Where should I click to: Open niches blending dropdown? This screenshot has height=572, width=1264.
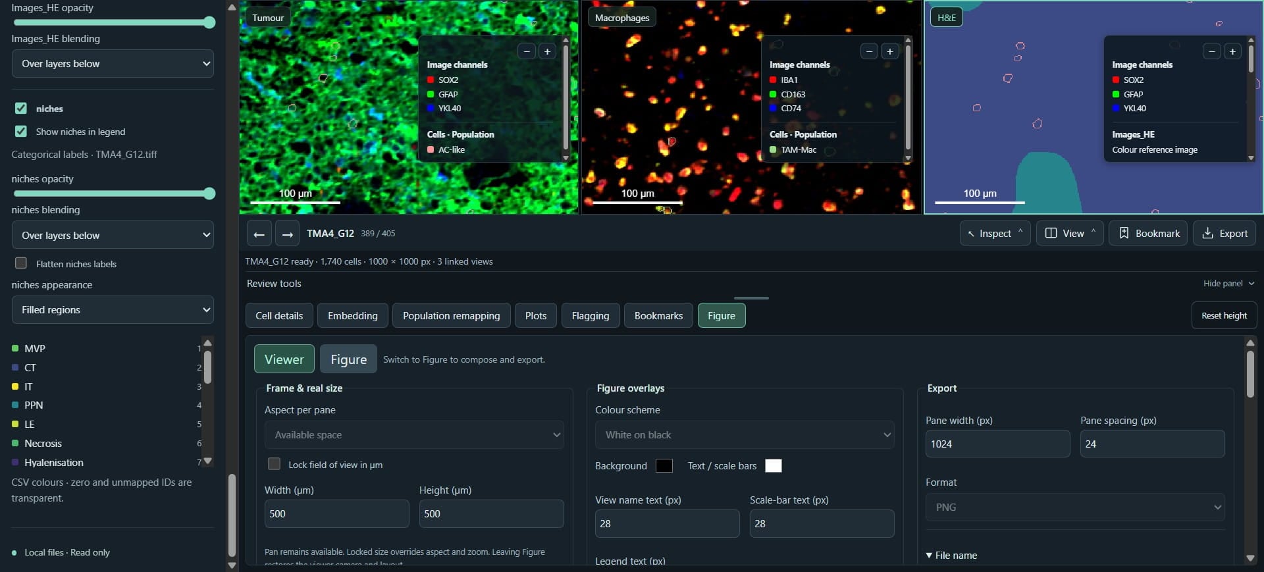[x=113, y=235]
